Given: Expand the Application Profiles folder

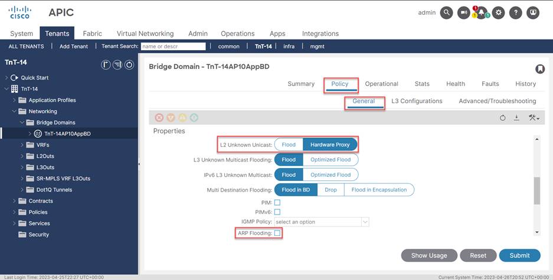Looking at the screenshot, I should point(14,100).
